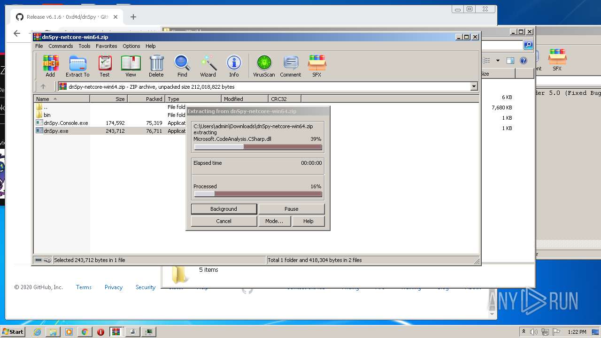Launch the Wizard tool
This screenshot has height=338, width=601.
[208, 66]
